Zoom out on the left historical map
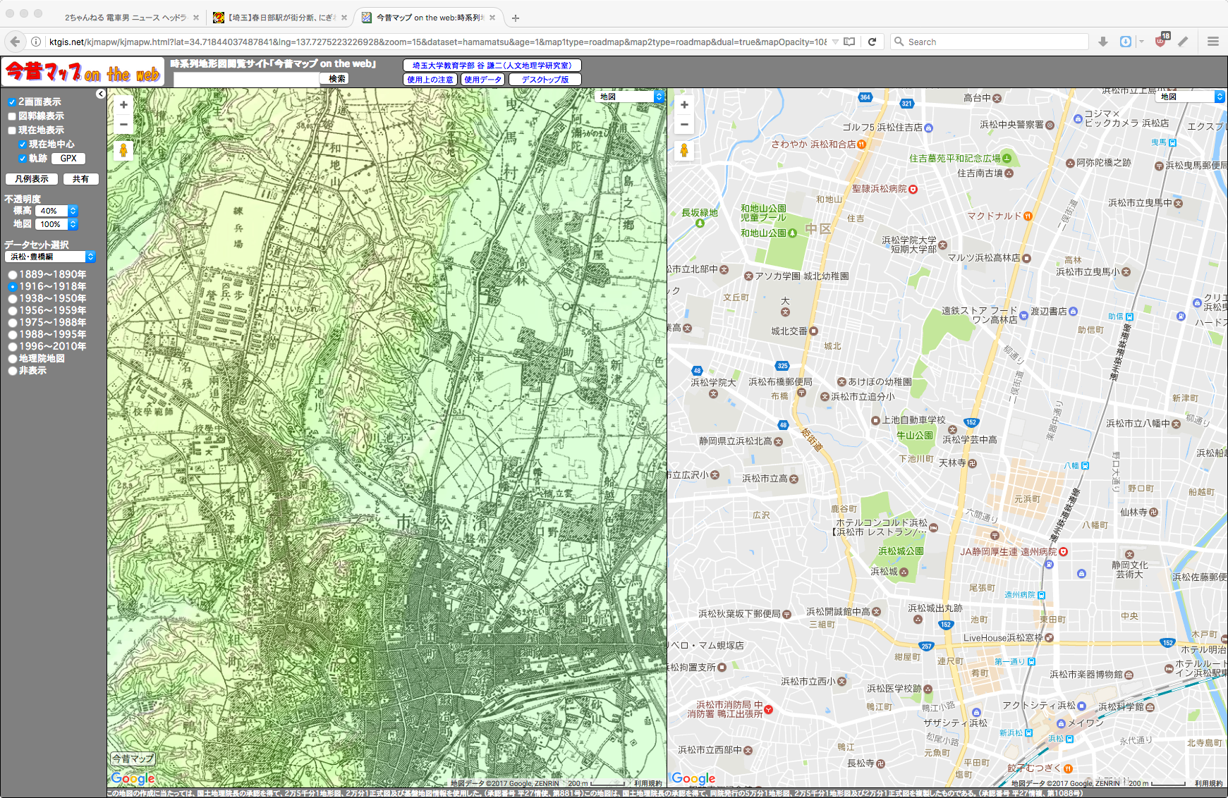 123,124
